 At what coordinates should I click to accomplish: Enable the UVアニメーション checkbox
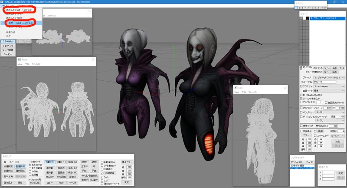click(x=301, y=108)
